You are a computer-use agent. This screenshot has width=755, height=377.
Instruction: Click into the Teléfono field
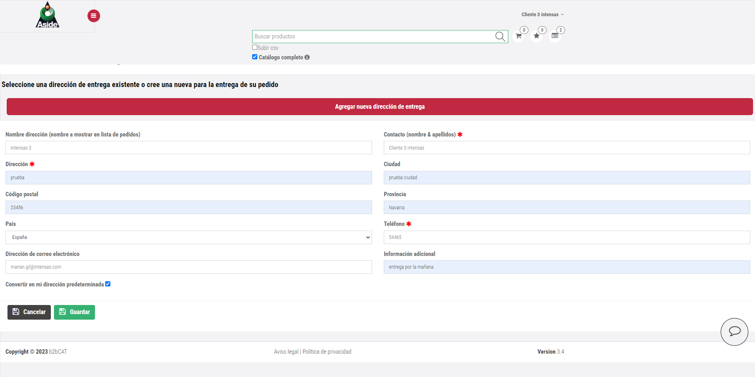click(x=566, y=237)
